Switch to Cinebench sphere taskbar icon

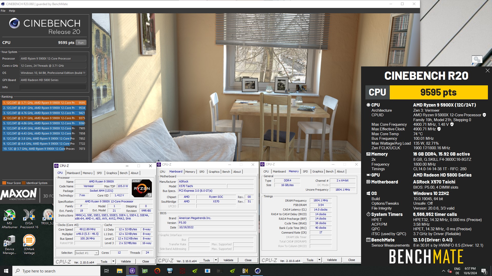[258, 271]
